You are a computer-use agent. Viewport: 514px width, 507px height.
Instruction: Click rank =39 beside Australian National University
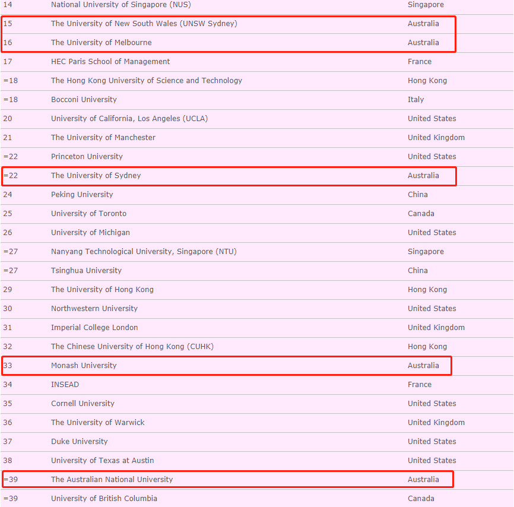[11, 480]
